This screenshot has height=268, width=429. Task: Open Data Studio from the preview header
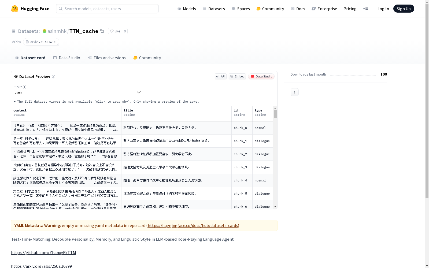tap(261, 76)
